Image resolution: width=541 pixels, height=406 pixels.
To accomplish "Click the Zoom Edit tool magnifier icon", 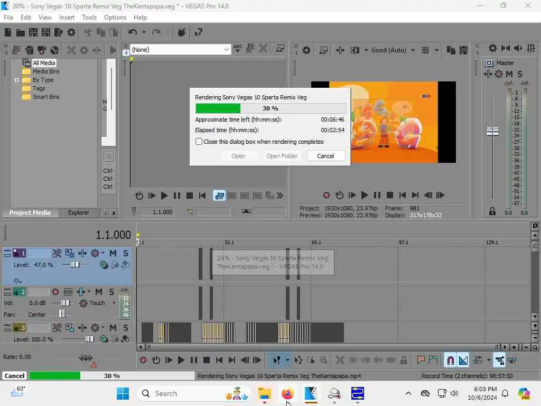I will pyautogui.click(x=323, y=361).
